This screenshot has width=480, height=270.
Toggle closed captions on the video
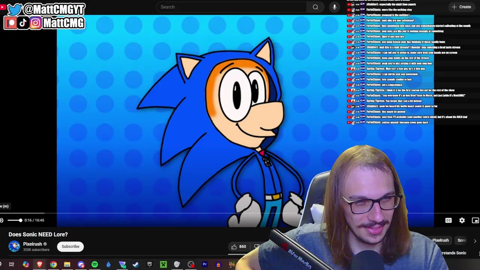coord(448,220)
